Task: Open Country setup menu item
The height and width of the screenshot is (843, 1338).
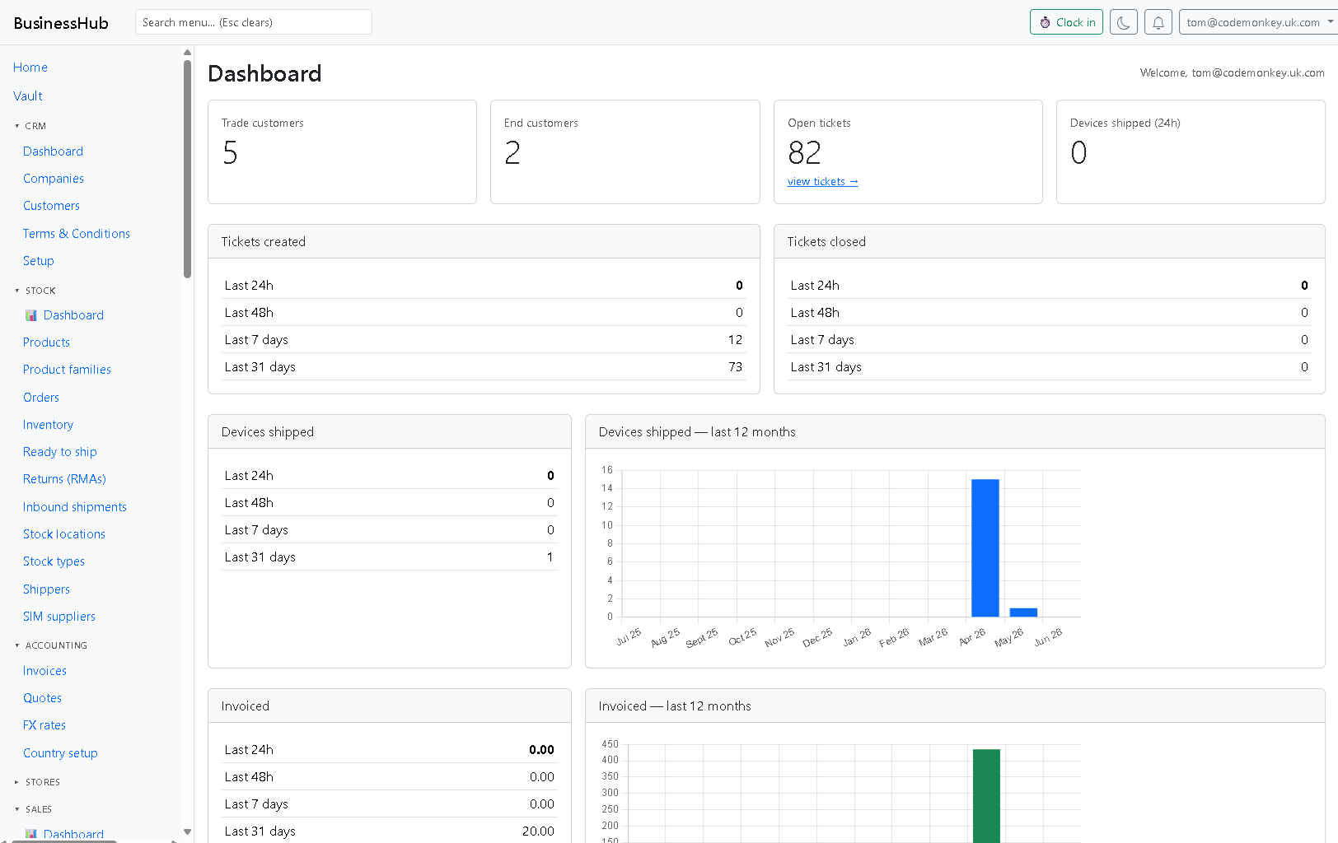Action: point(60,753)
